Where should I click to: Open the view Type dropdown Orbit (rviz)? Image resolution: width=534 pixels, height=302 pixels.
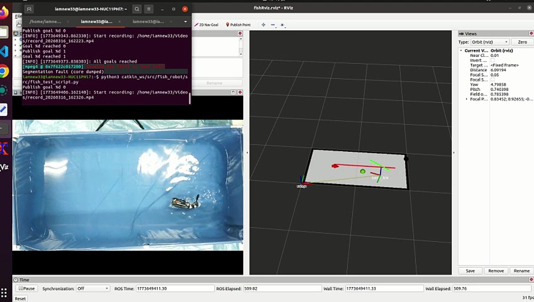pos(489,42)
